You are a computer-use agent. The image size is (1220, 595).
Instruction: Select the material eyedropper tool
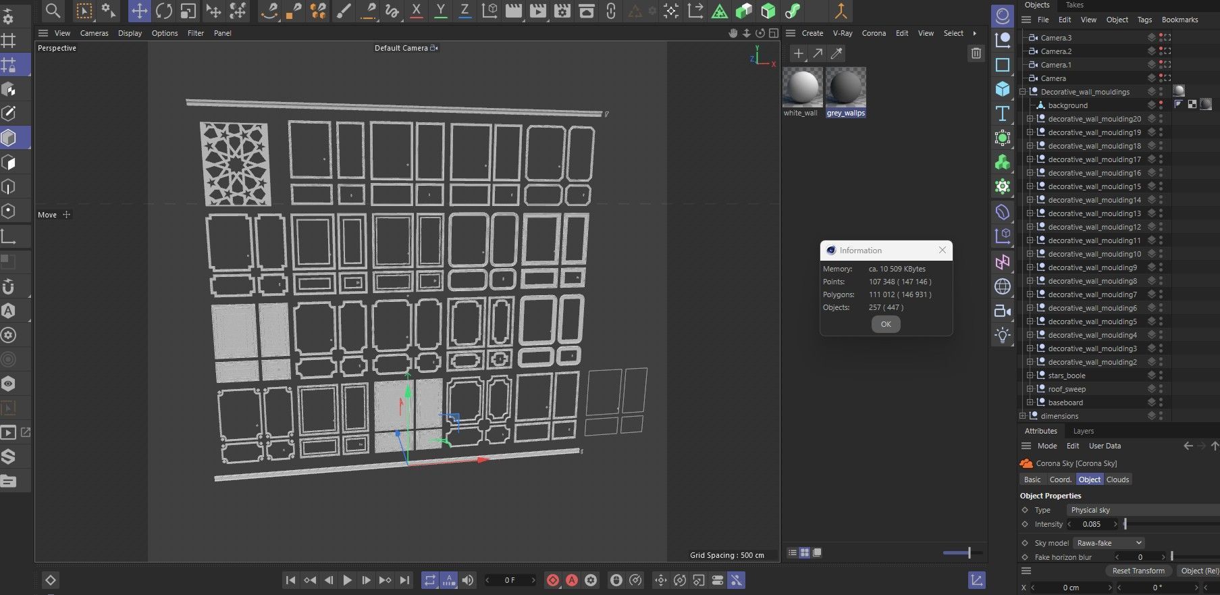coord(837,53)
